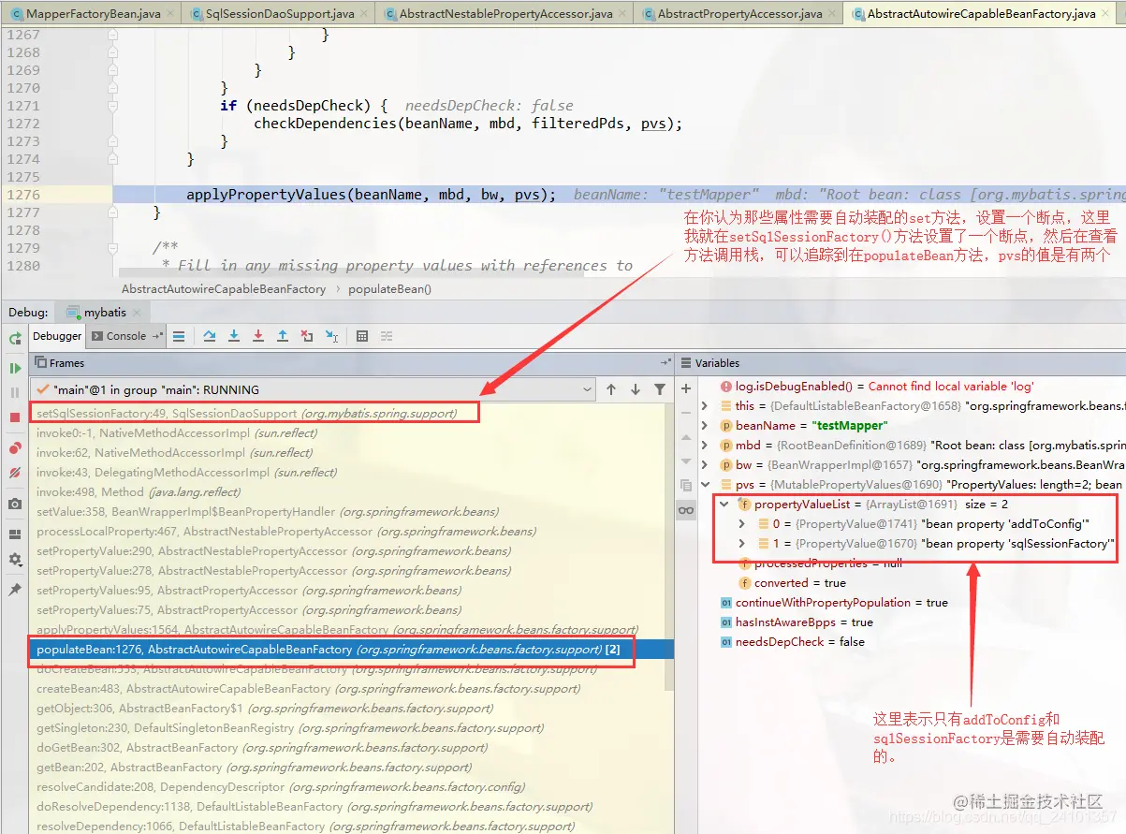
Task: Click the Restore Layout icon
Action: click(15, 534)
